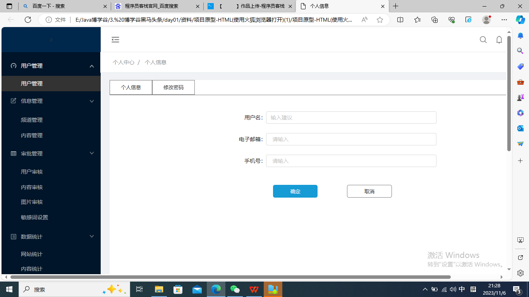
Task: Click the horizontal page scrollbar
Action: [x=230, y=277]
